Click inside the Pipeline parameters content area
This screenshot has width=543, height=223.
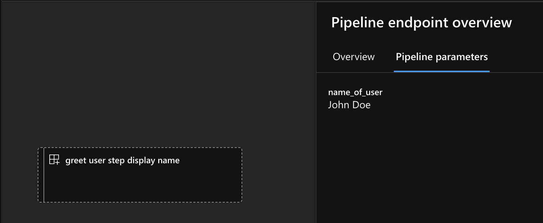tap(428, 146)
